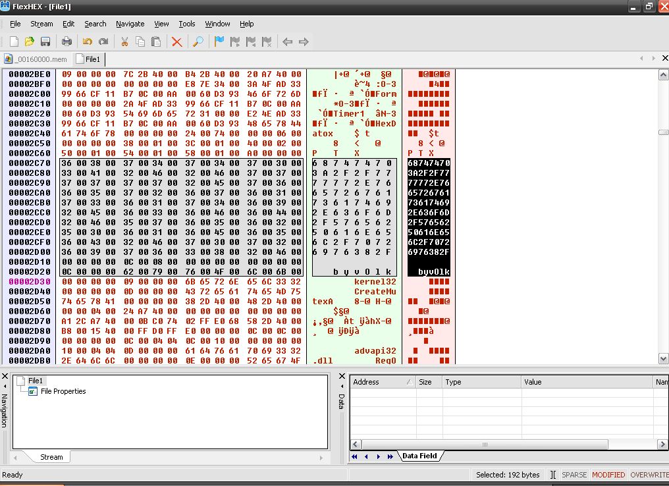Viewport: 669px width, 486px height.
Task: Click the SPARSE status bar indicator
Action: (x=574, y=475)
